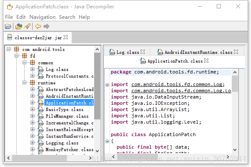Open the Edit menu
Screen dimensions: 251x167
pos(21,17)
